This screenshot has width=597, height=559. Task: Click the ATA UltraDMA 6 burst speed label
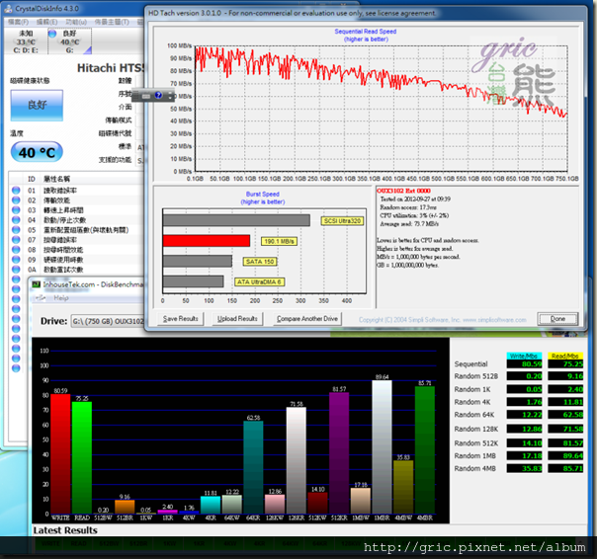click(x=259, y=282)
